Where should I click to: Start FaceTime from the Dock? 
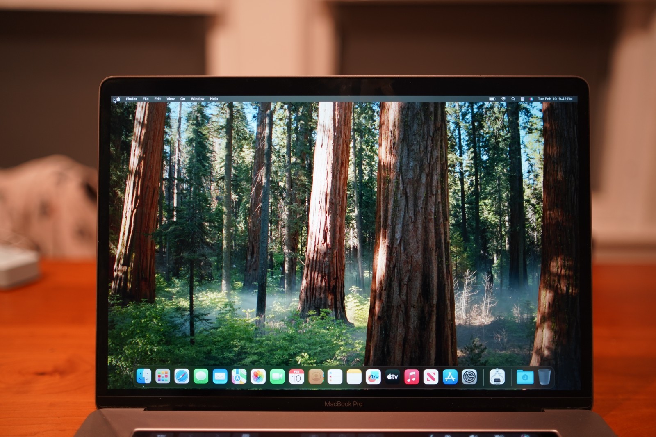pyautogui.click(x=278, y=376)
